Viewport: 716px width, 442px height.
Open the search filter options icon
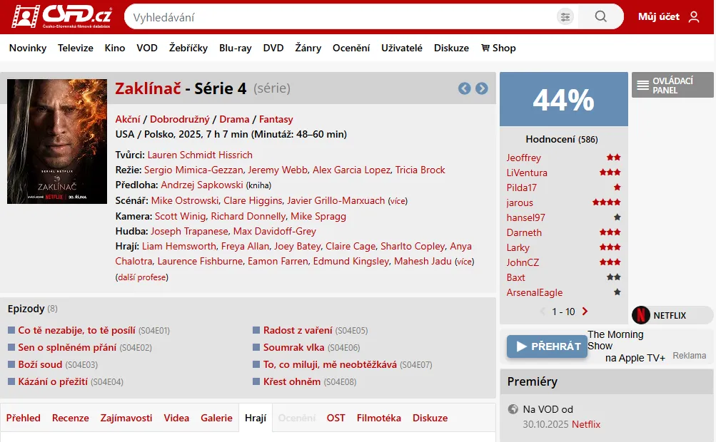tap(565, 17)
